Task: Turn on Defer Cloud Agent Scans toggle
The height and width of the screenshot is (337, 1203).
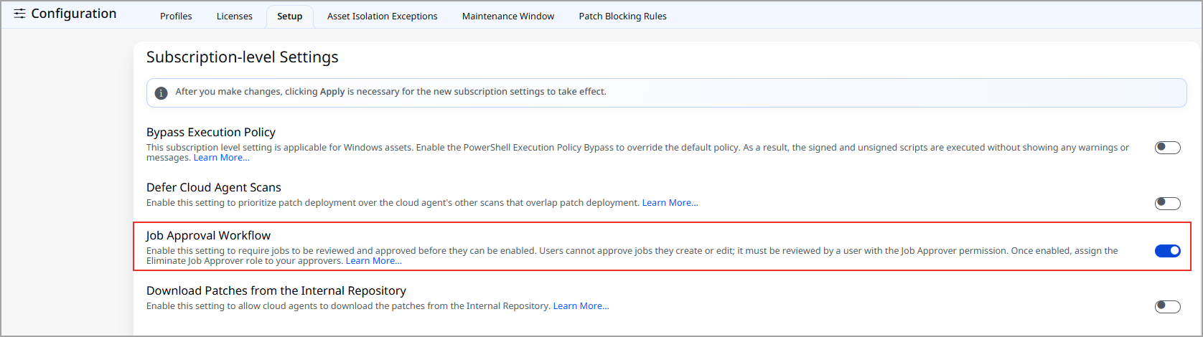Action: [1168, 203]
